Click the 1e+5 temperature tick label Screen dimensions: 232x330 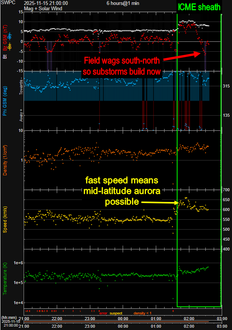pos(18,282)
